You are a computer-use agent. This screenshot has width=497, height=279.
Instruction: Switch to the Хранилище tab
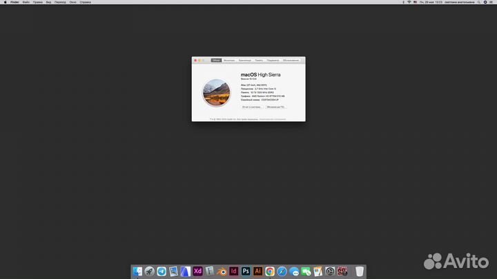coord(244,60)
